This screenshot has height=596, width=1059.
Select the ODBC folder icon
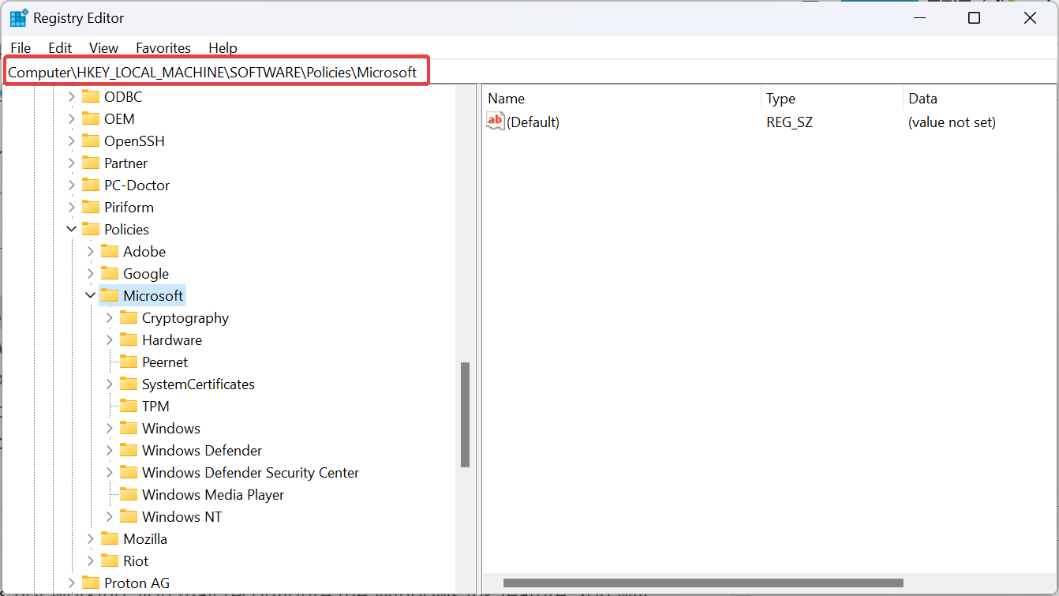point(91,96)
